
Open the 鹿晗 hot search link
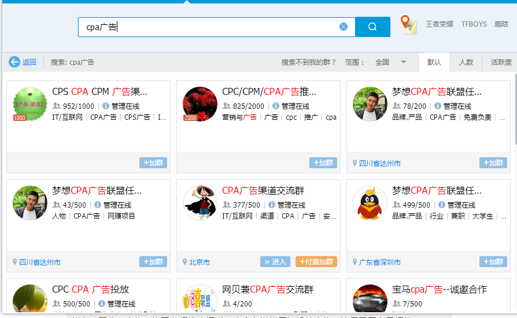(501, 24)
